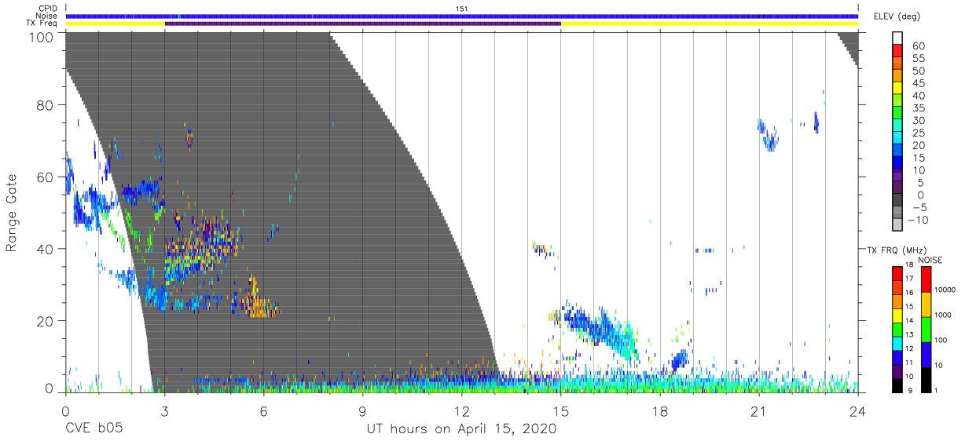
Task: Click the red swatch on the ELEV colorbar
Action: 897,52
